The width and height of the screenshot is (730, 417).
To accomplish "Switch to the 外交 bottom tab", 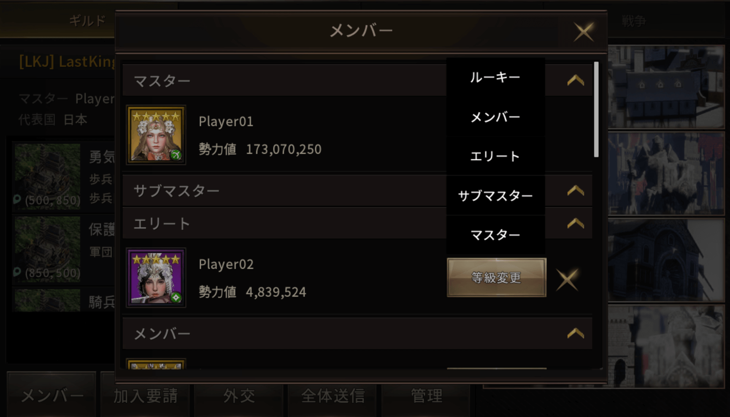I will tap(239, 395).
